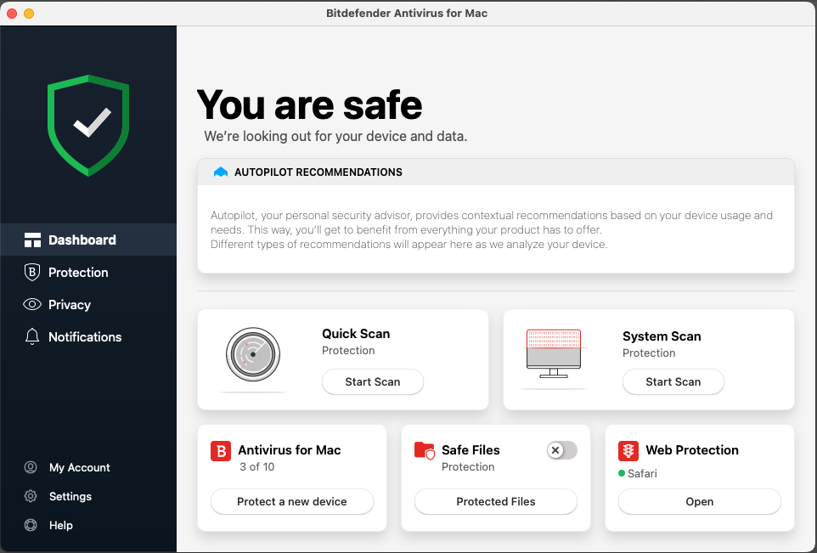Disable the Safe Files toggle
Viewport: 817px width, 553px height.
pos(561,450)
